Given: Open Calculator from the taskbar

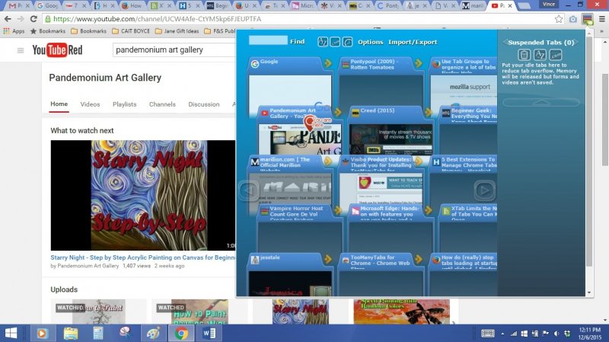Looking at the screenshot, I should pyautogui.click(x=98, y=333).
